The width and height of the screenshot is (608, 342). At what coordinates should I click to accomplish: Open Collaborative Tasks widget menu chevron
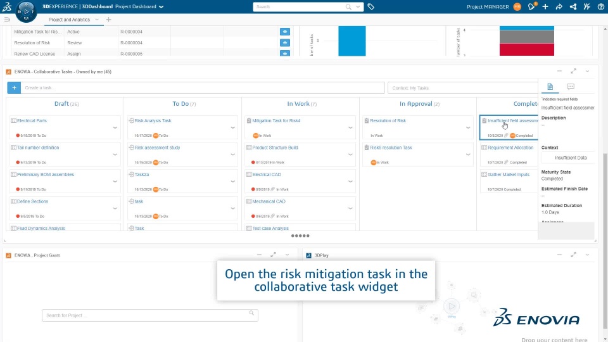coord(588,72)
